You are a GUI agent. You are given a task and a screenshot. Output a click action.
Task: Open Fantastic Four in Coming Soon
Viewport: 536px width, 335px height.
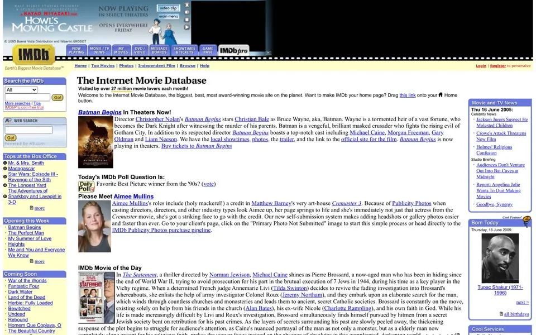point(23,286)
